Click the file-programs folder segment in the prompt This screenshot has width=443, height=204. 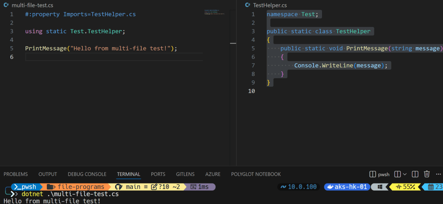click(75, 187)
